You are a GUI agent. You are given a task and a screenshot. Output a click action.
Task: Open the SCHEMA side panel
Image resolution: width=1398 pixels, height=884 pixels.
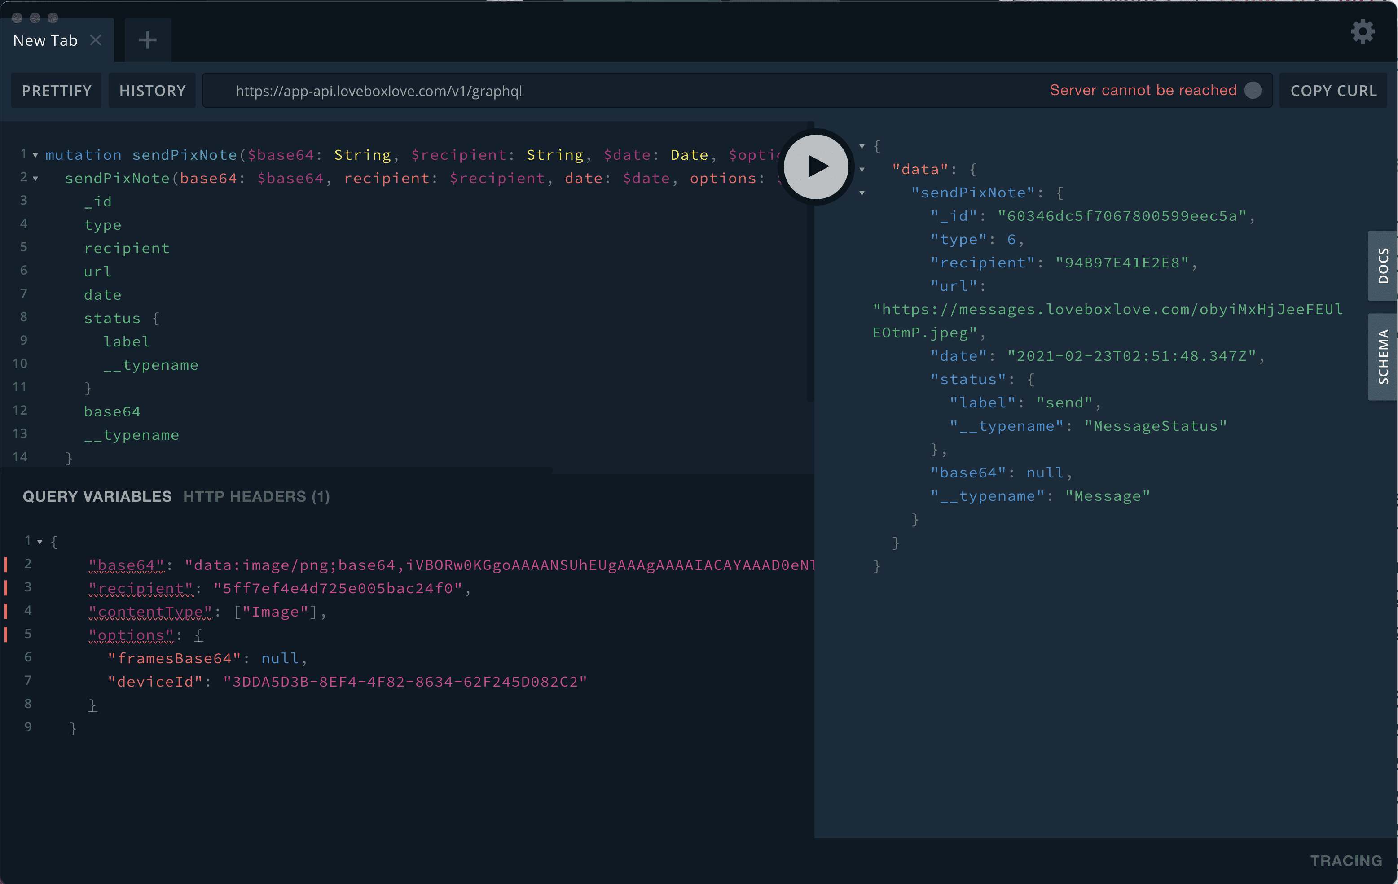click(x=1383, y=356)
